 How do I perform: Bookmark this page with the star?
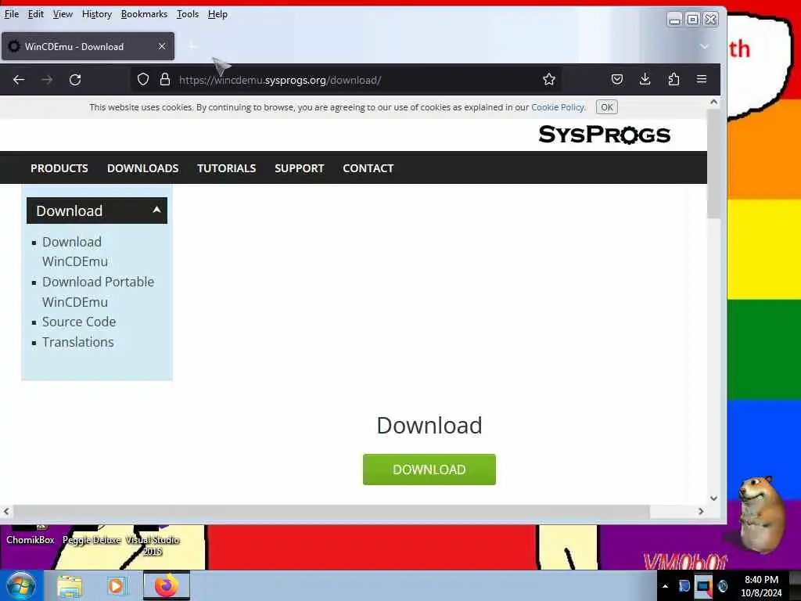(x=549, y=79)
